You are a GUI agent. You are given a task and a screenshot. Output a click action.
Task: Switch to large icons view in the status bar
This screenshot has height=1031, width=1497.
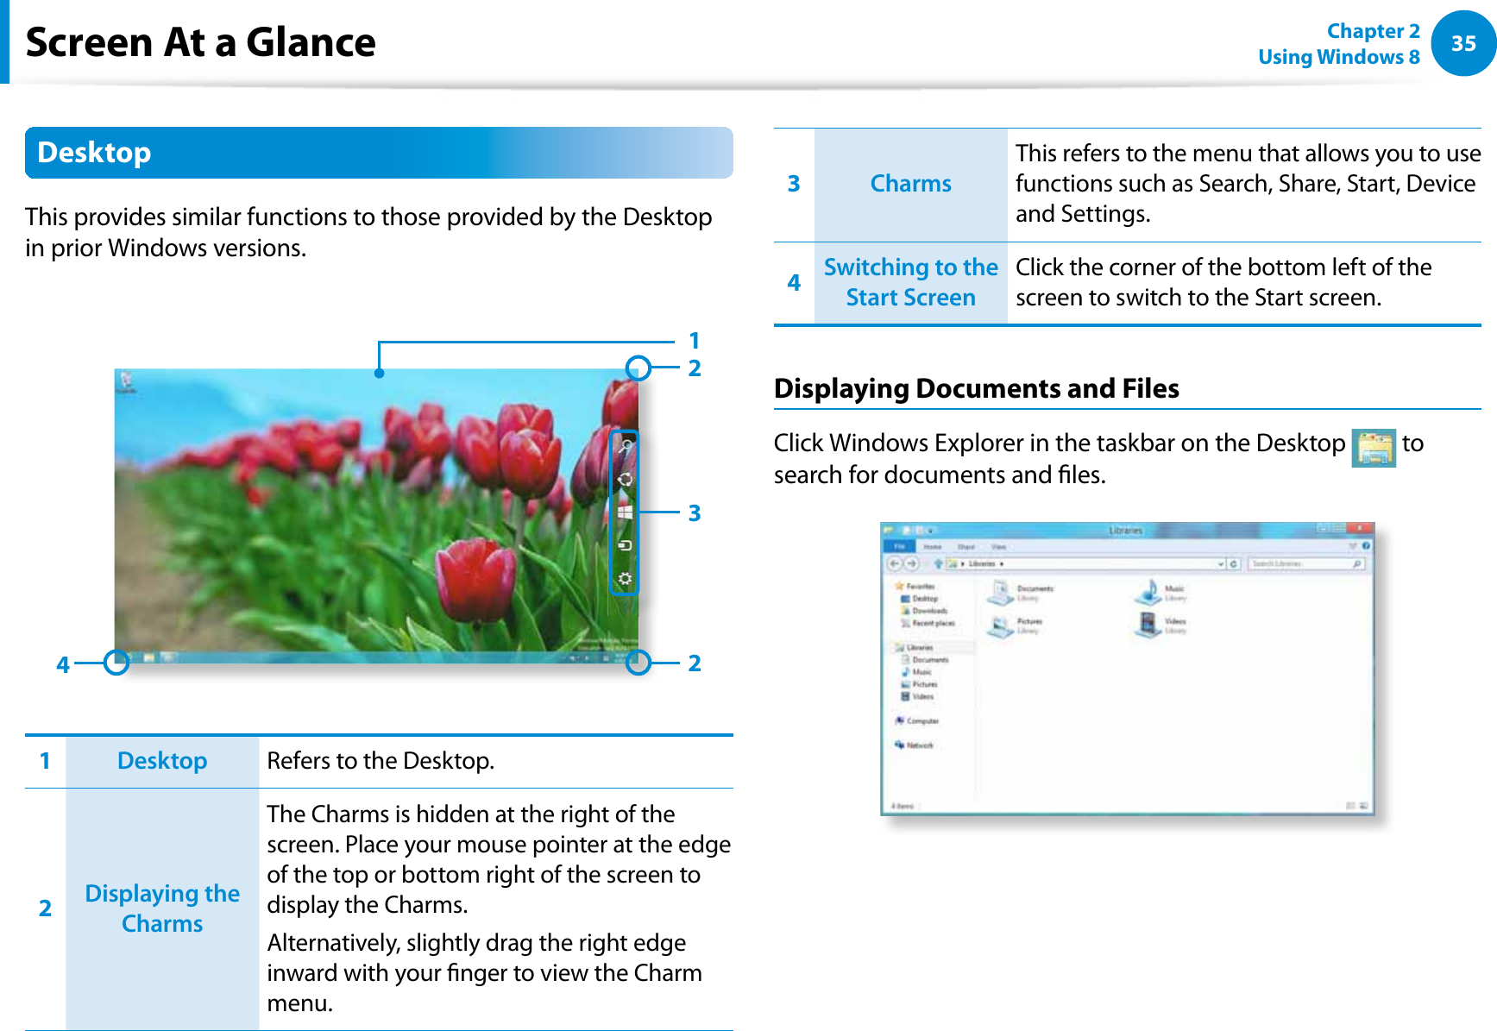[1363, 806]
